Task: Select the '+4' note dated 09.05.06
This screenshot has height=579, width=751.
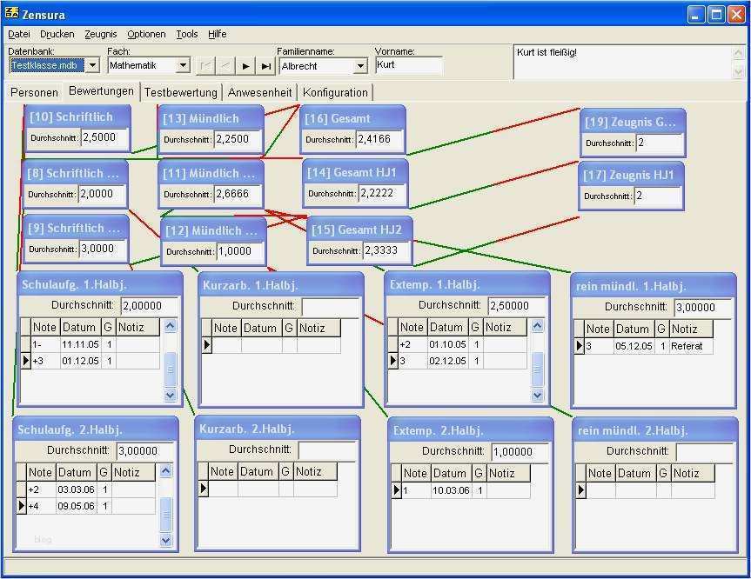Action: 41,506
